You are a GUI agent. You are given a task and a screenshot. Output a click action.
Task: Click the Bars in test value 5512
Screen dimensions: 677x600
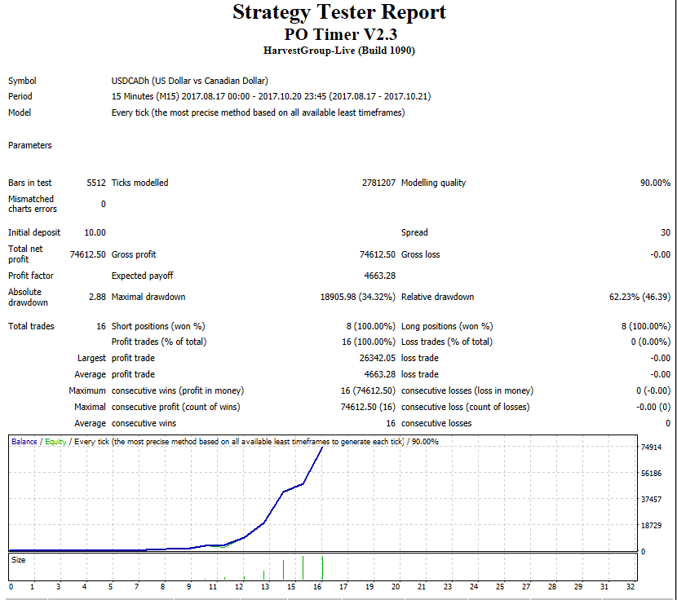pos(96,183)
